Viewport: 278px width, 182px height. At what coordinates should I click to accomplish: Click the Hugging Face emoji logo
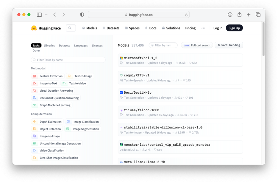(x=34, y=28)
